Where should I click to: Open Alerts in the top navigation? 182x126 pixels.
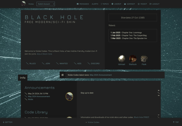coord(95,4)
